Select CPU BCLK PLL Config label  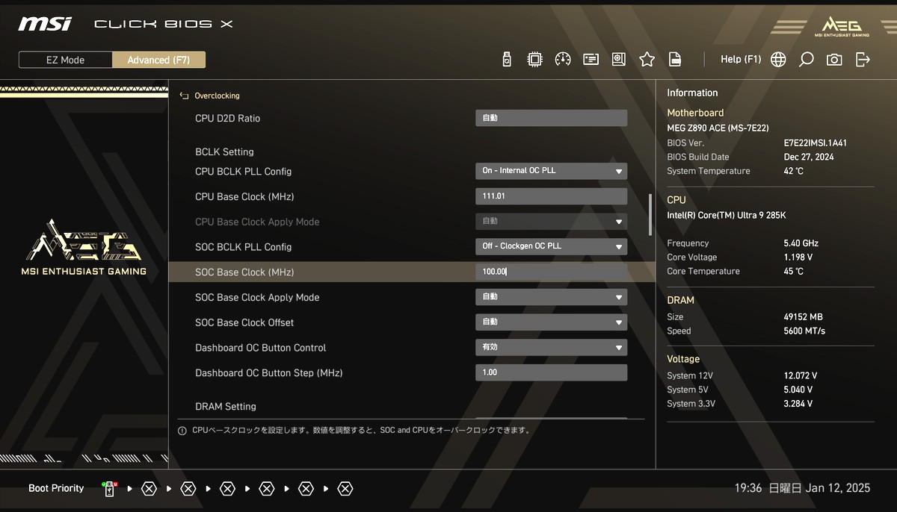243,171
